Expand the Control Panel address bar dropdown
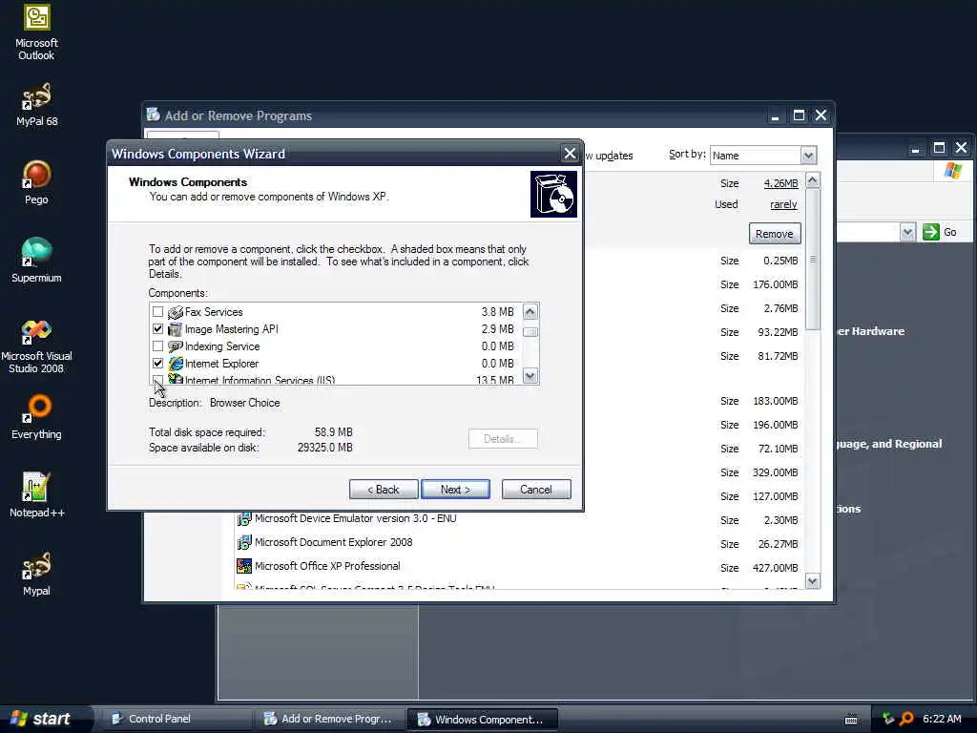 [908, 233]
